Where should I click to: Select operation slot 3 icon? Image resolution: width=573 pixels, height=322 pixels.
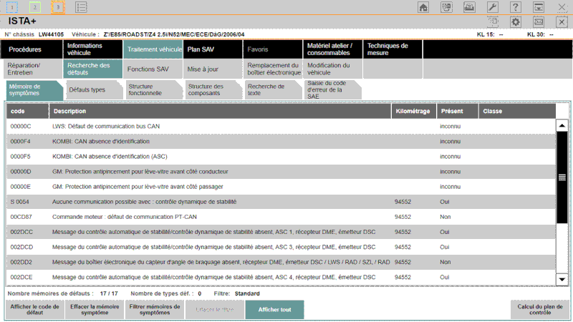click(x=58, y=7)
